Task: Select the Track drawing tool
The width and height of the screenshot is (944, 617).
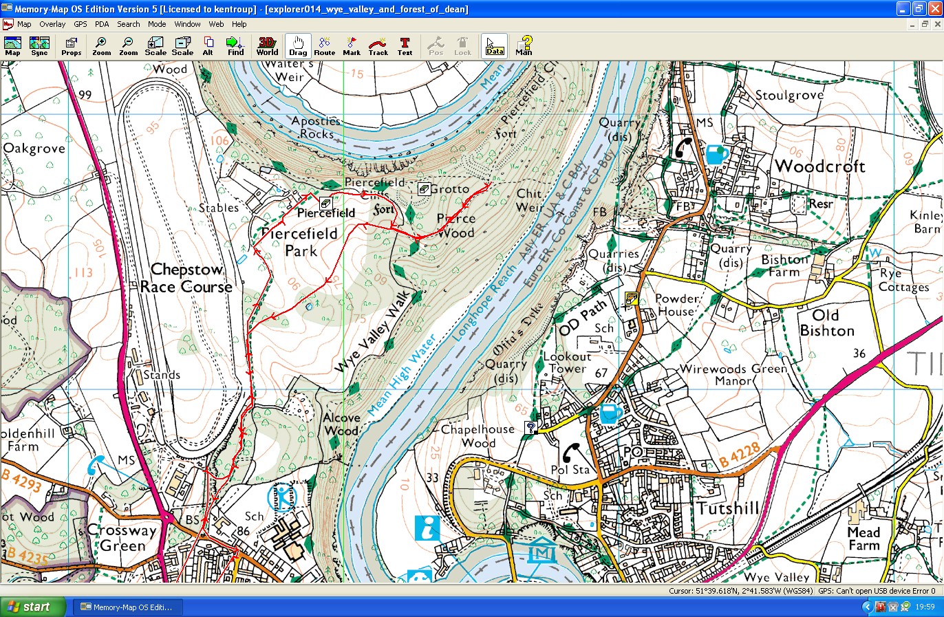Action: 378,46
